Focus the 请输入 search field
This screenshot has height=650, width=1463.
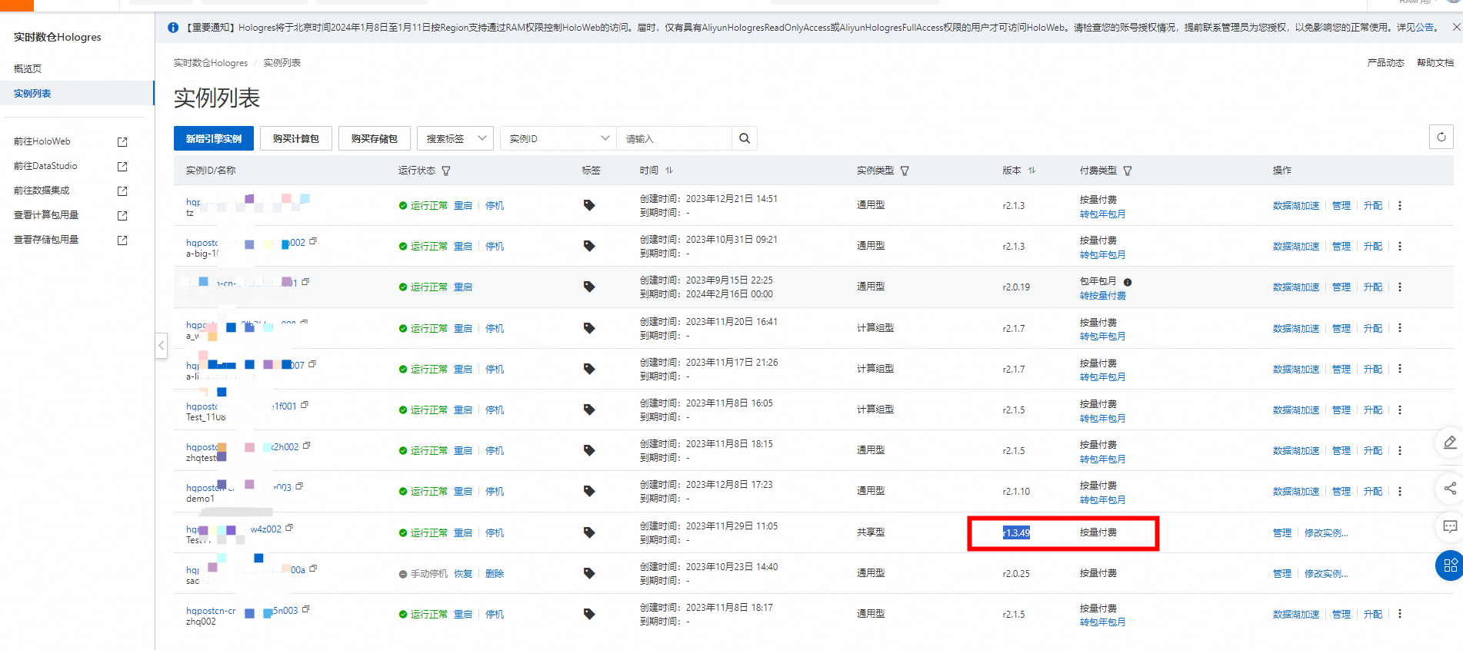coord(674,138)
